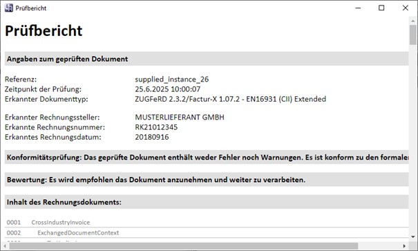Click the Prüfbericht app icon in title bar
The width and height of the screenshot is (418, 251).
tap(8, 8)
